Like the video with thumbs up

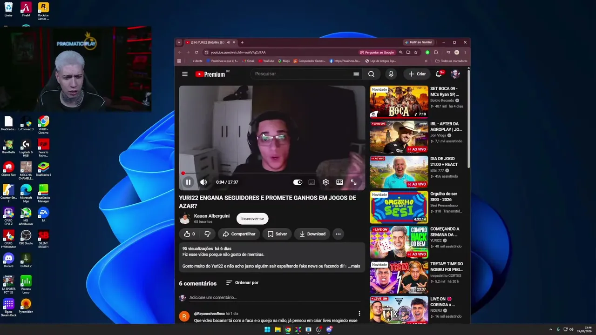pos(189,234)
